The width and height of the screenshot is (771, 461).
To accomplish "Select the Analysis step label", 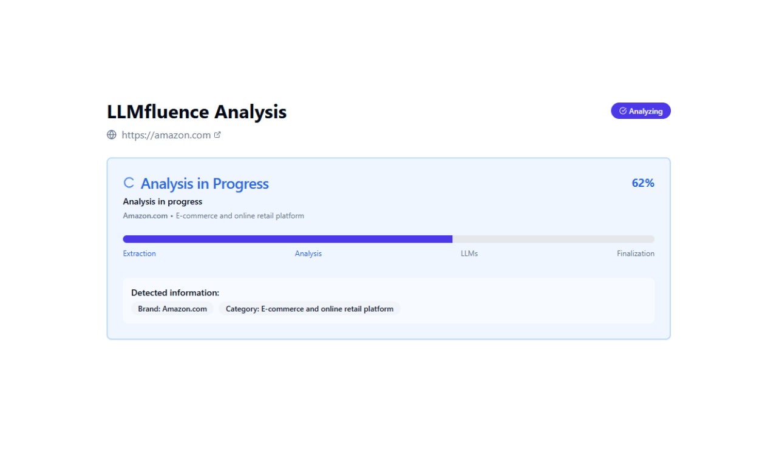I will coord(308,254).
